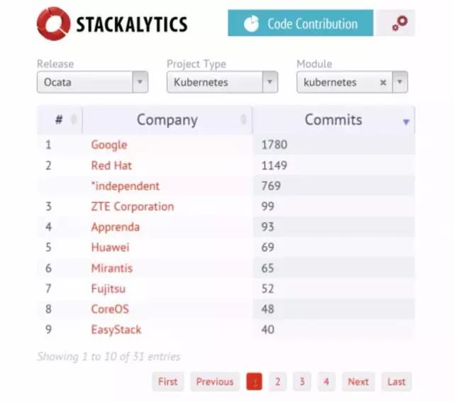Select the Code Contribution metric button
The image size is (454, 402).
pyautogui.click(x=301, y=23)
